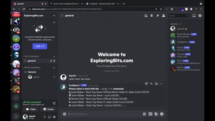
Task: Dismiss the Quick Switcher tip
Action: [54, 23]
